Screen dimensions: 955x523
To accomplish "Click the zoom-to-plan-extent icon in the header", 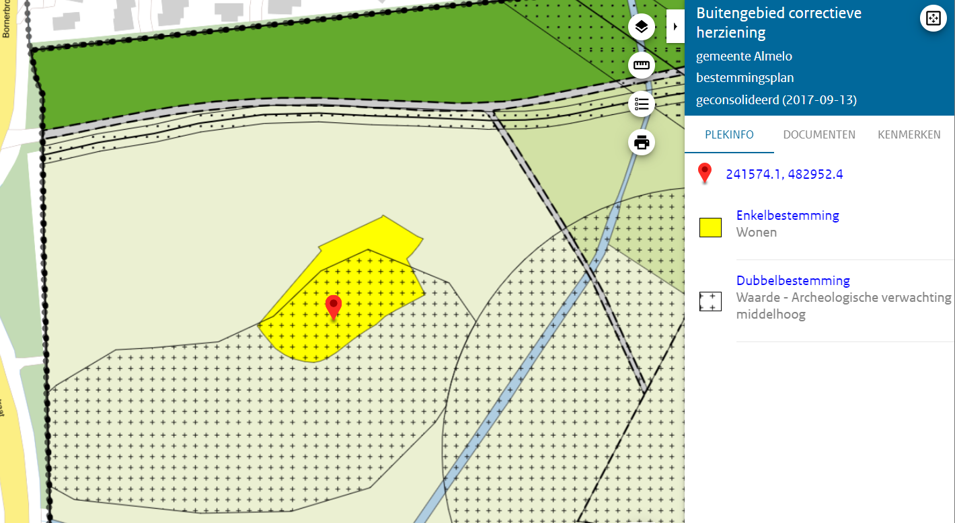I will point(933,18).
